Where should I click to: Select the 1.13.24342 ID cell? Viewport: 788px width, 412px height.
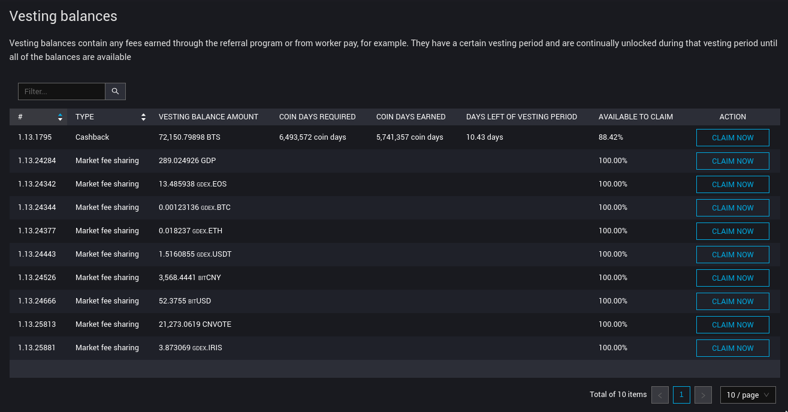(37, 184)
